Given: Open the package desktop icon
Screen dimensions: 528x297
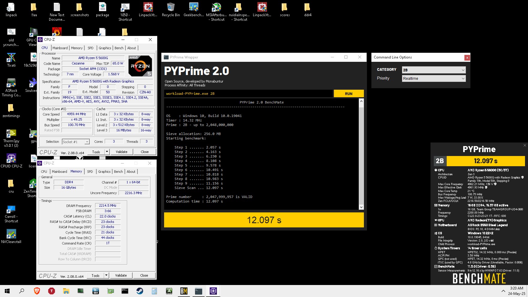Looking at the screenshot, I should (102, 10).
